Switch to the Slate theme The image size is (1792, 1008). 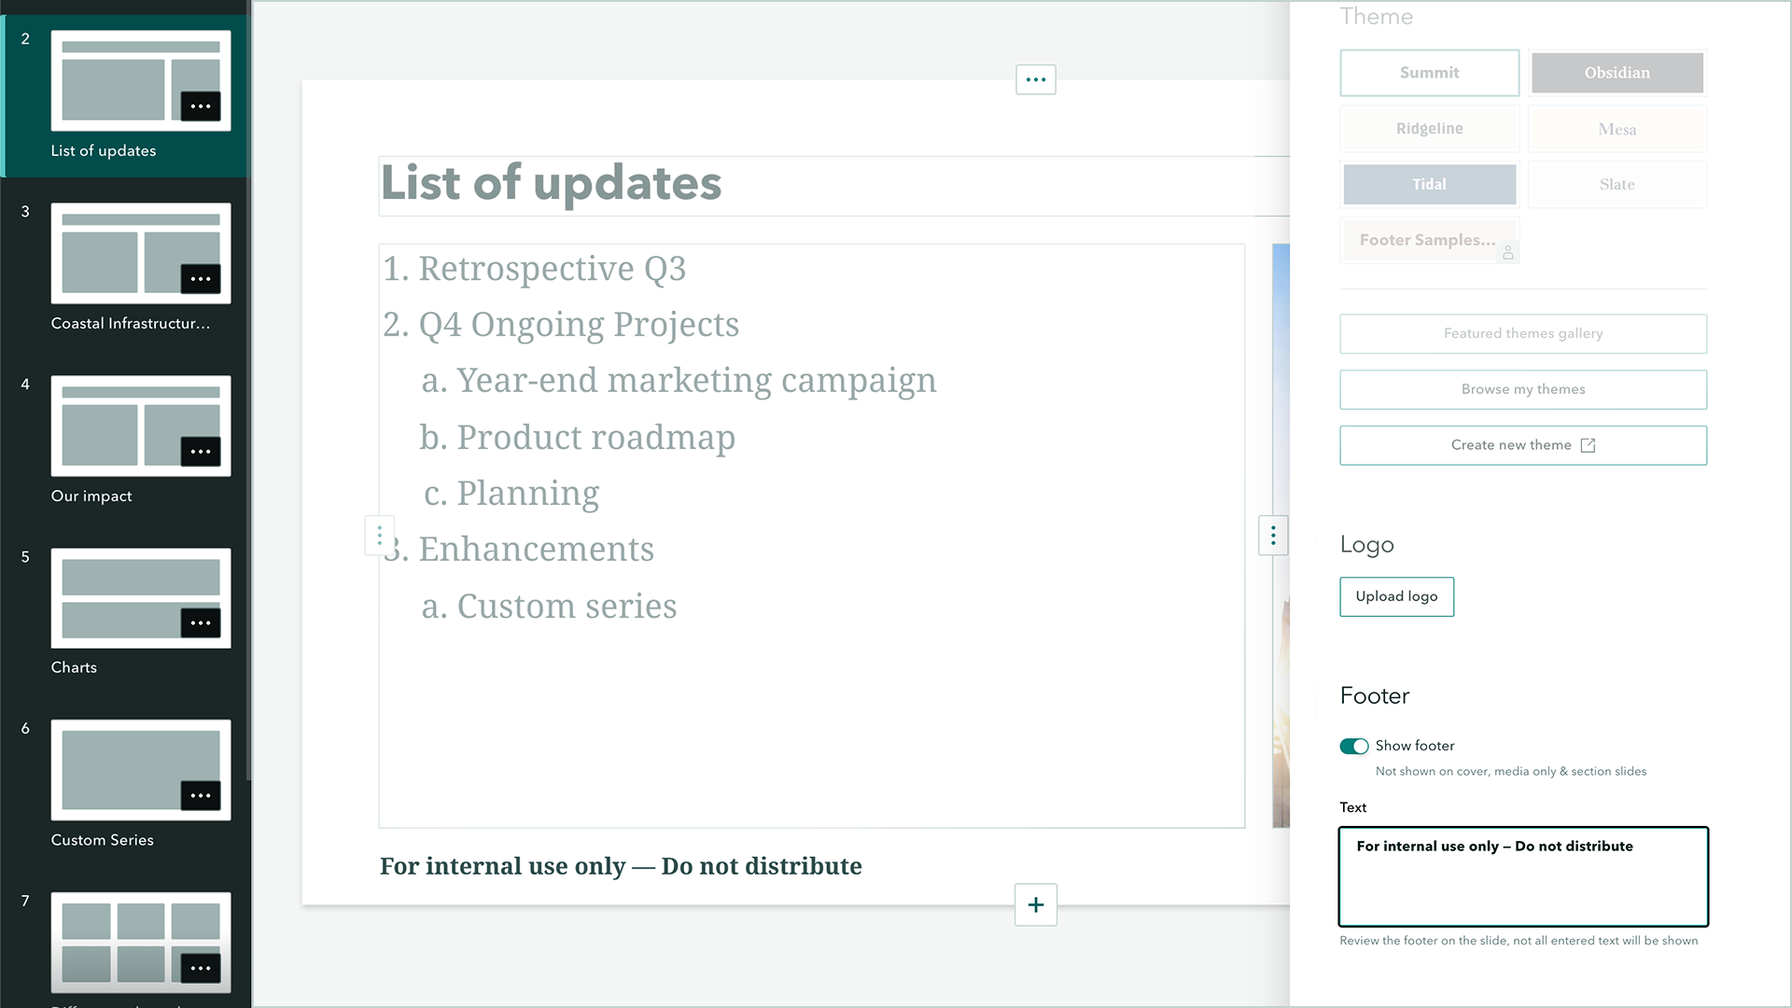point(1617,184)
